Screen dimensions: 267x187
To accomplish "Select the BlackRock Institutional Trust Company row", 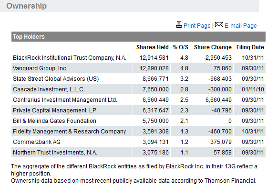I will click(138, 58).
